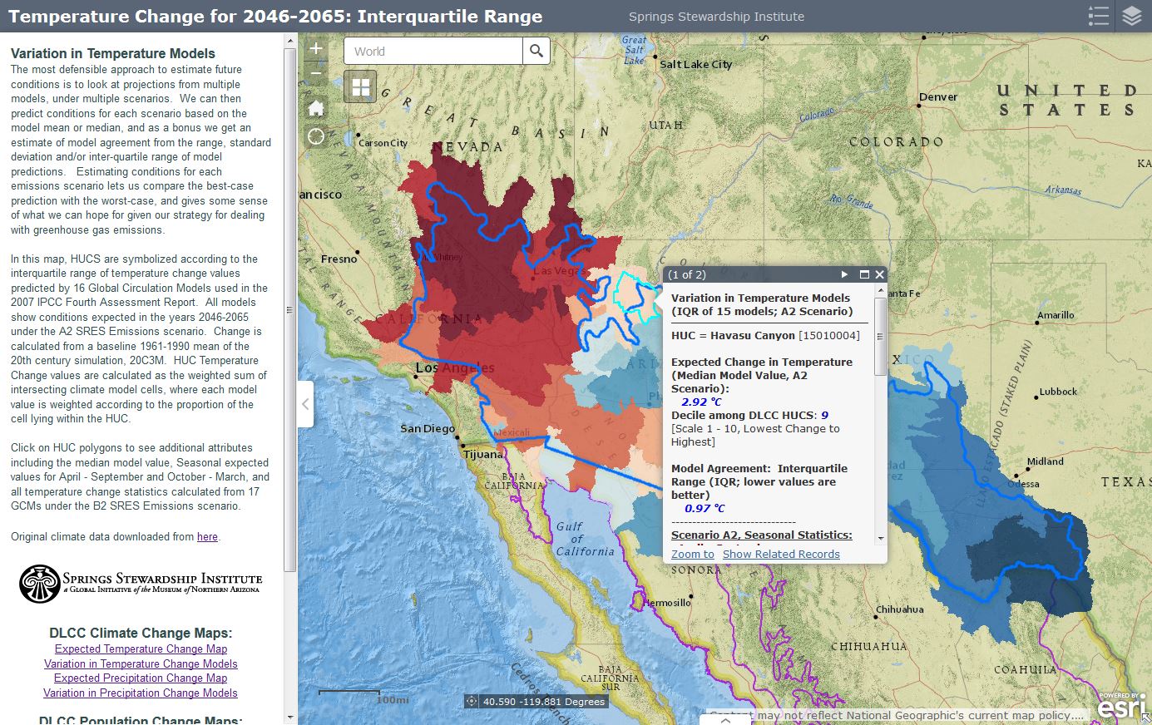Click the Denver map label

(938, 97)
